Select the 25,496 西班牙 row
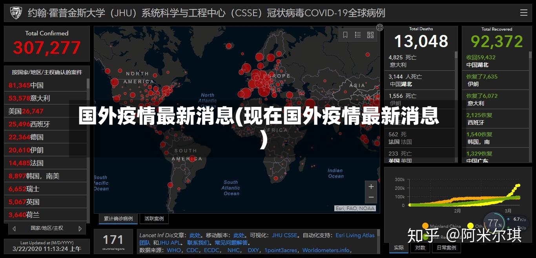The image size is (536, 258). (45, 124)
